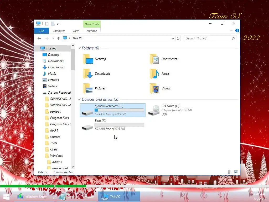Select the System Reserved (C:) drive icon
The height and width of the screenshot is (202, 269).
tap(87, 113)
